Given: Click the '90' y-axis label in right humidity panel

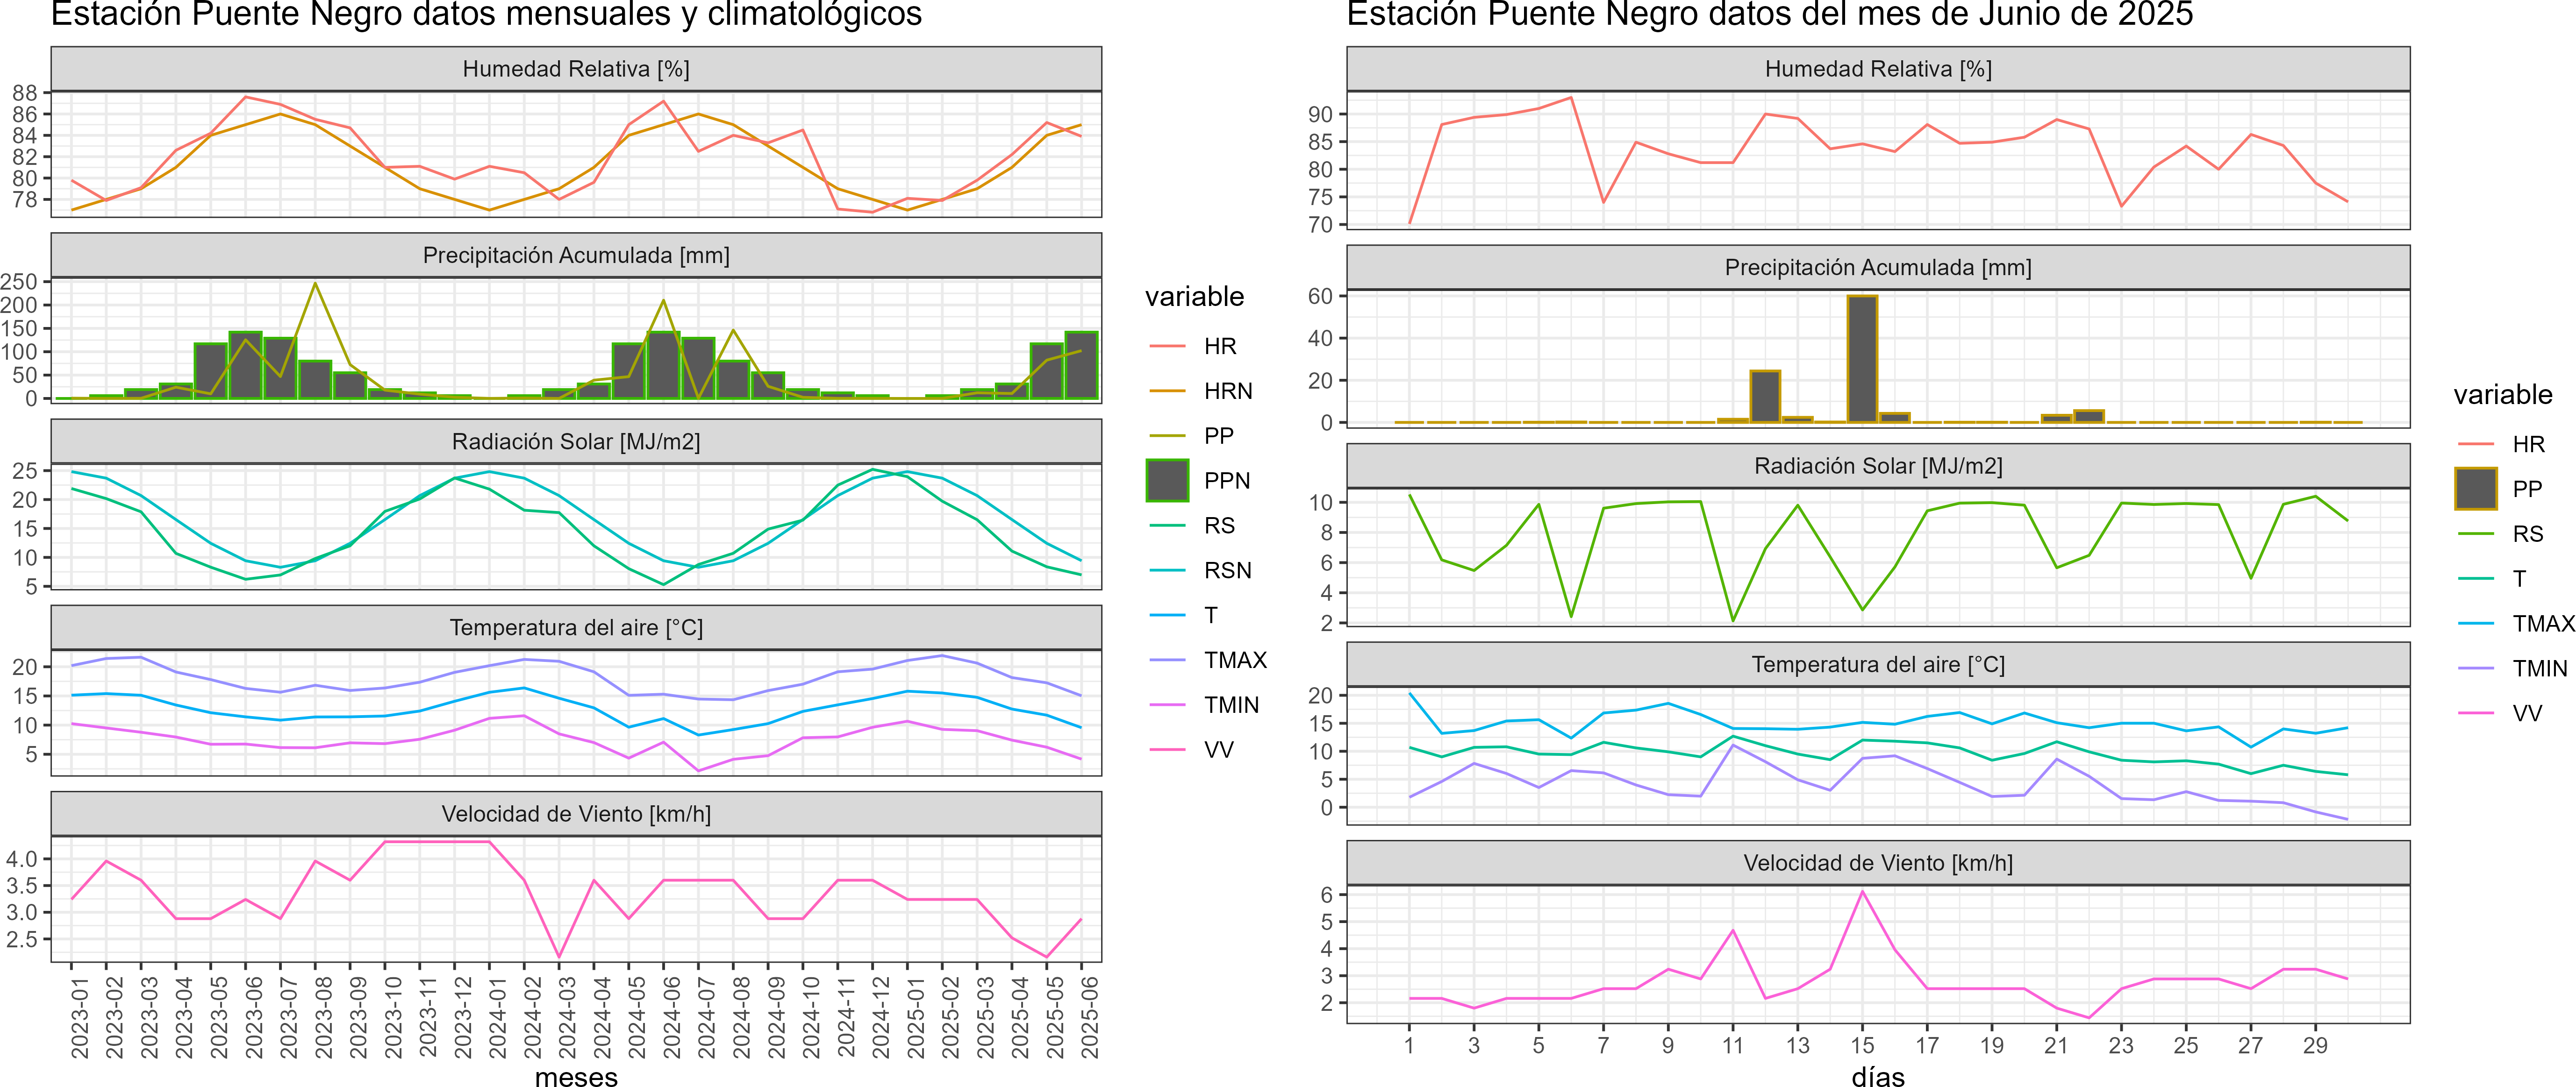Looking at the screenshot, I should [1320, 115].
